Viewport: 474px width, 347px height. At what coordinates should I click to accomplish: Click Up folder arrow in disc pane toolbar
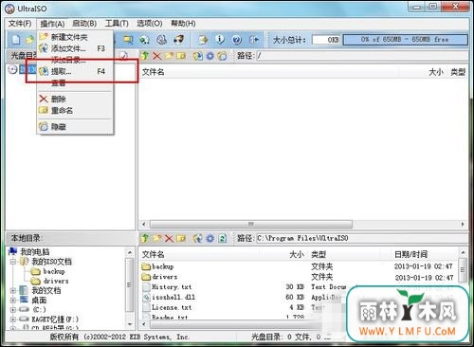[145, 56]
